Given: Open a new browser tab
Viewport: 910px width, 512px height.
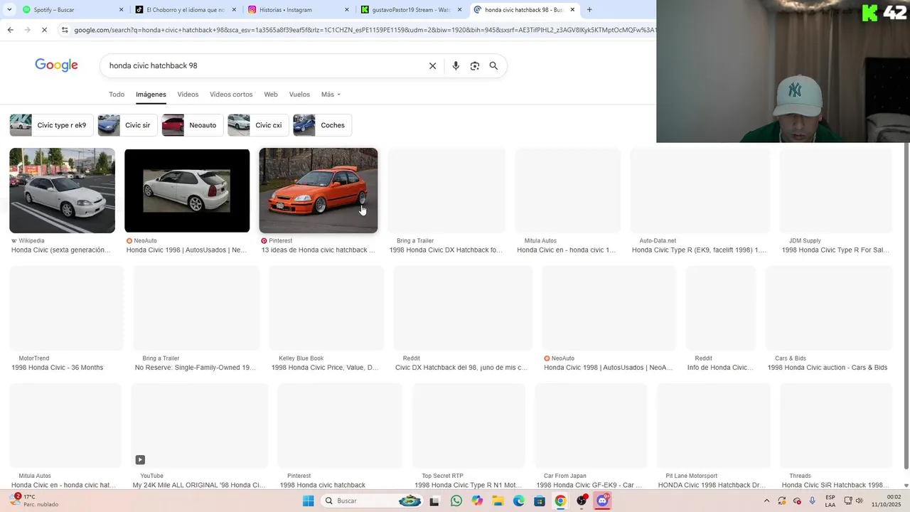Looking at the screenshot, I should (589, 10).
